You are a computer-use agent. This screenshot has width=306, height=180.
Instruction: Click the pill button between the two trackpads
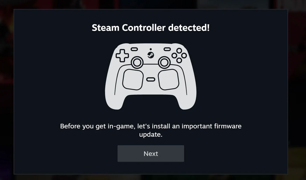click(151, 79)
